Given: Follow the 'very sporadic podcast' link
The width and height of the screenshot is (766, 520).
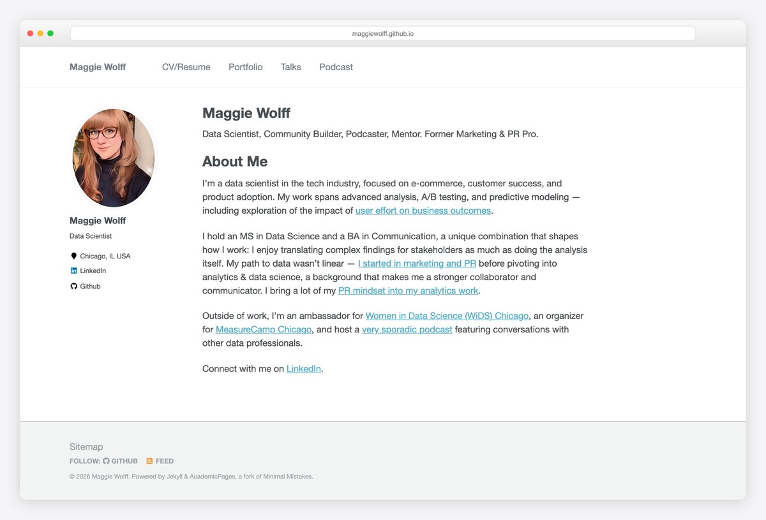Looking at the screenshot, I should tap(407, 330).
